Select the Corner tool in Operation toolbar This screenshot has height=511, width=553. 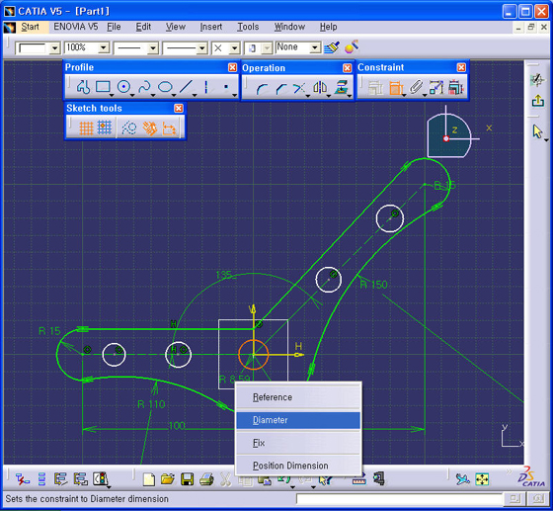(x=262, y=88)
